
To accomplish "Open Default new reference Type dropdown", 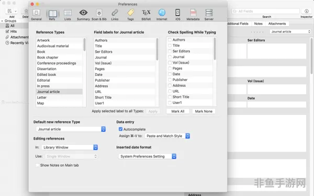I will pyautogui.click(x=71, y=129).
